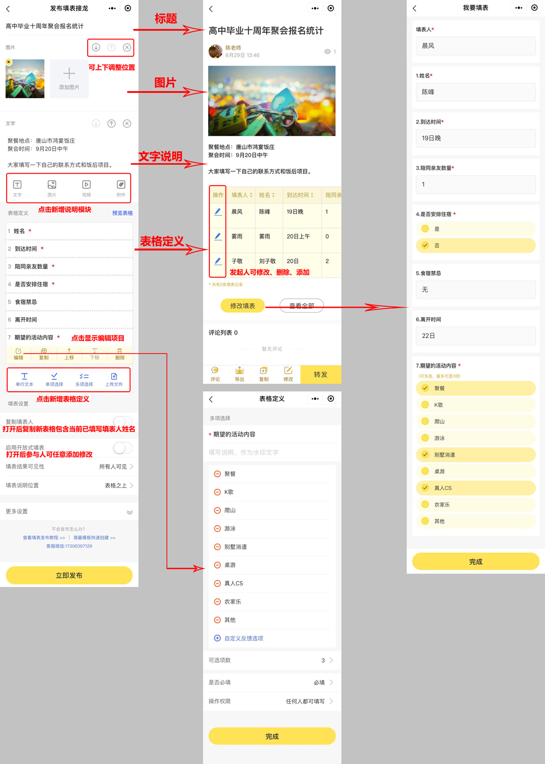Check the 农家乐 option in the fill form

(475, 505)
